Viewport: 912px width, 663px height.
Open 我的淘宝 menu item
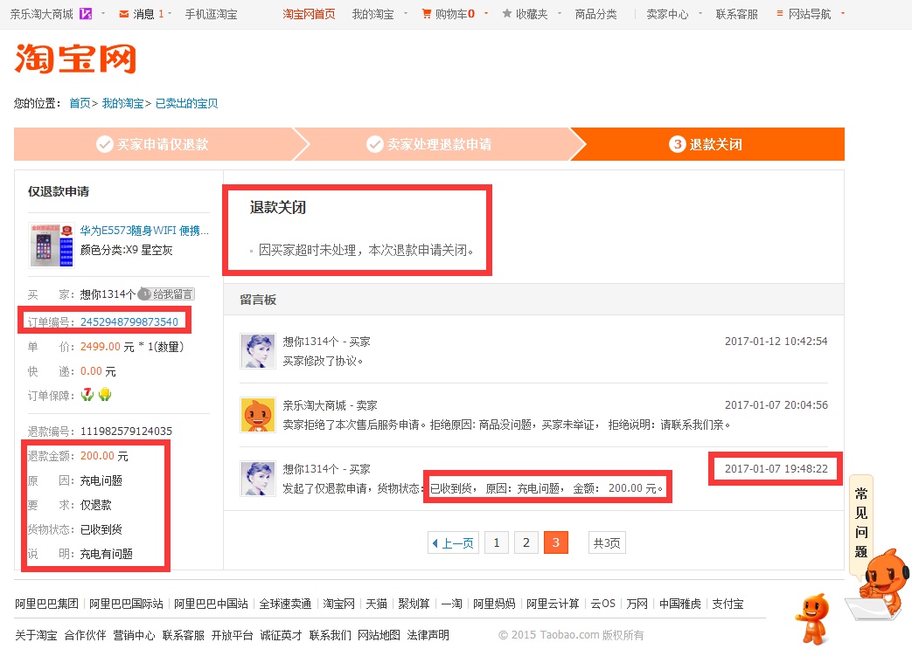pyautogui.click(x=372, y=14)
